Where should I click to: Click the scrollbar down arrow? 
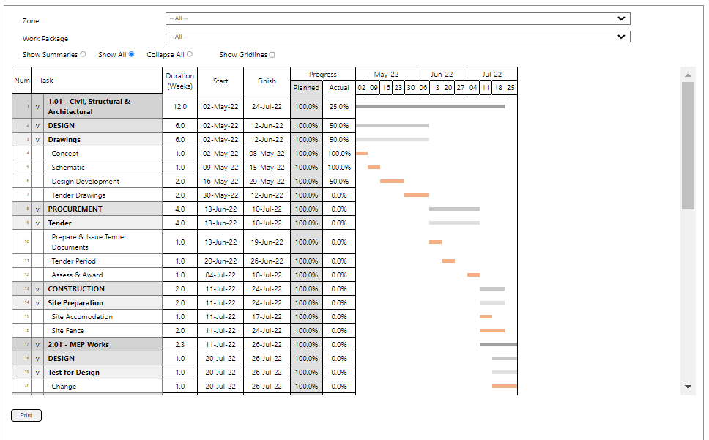click(x=688, y=387)
